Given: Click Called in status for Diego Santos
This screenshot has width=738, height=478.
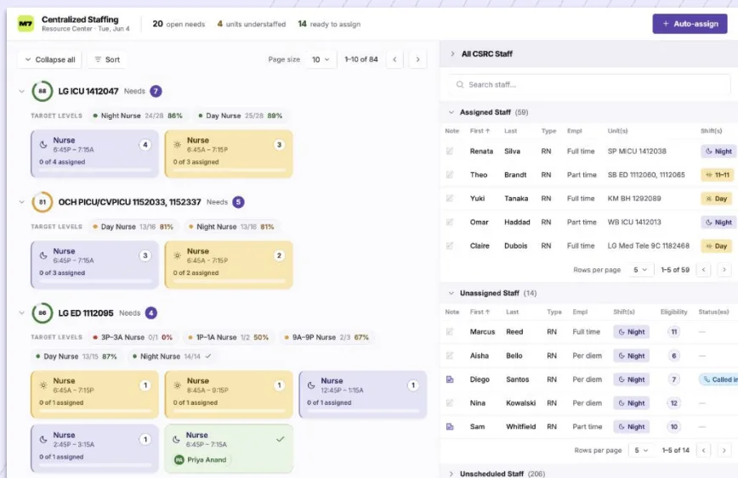Looking at the screenshot, I should 719,380.
